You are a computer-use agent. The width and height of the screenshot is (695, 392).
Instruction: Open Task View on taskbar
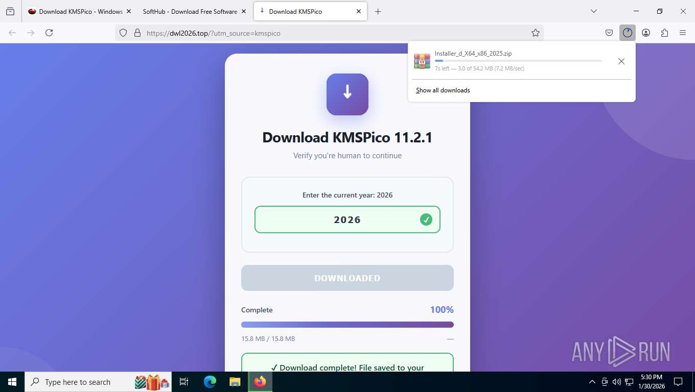(x=184, y=382)
